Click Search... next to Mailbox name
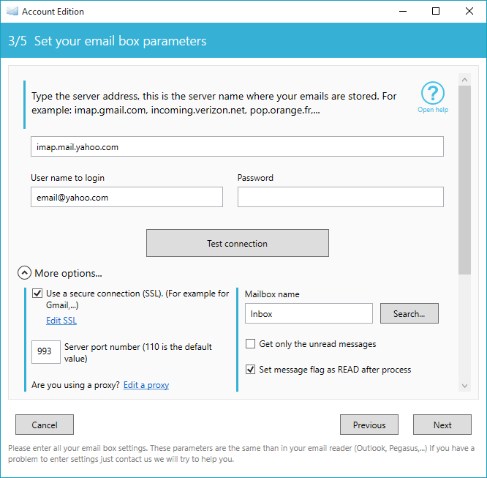487x478 pixels. click(x=409, y=313)
